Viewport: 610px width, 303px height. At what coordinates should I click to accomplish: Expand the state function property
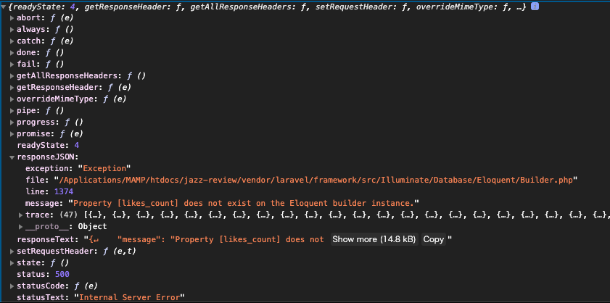pyautogui.click(x=12, y=263)
